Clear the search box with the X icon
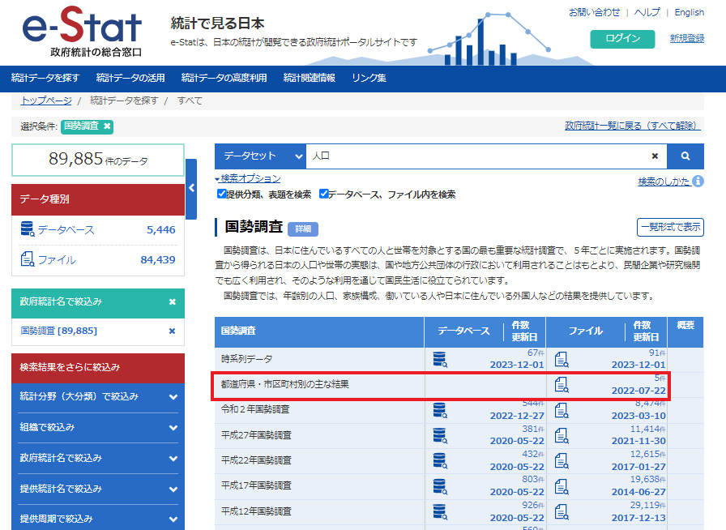This screenshot has width=726, height=530. coord(655,156)
